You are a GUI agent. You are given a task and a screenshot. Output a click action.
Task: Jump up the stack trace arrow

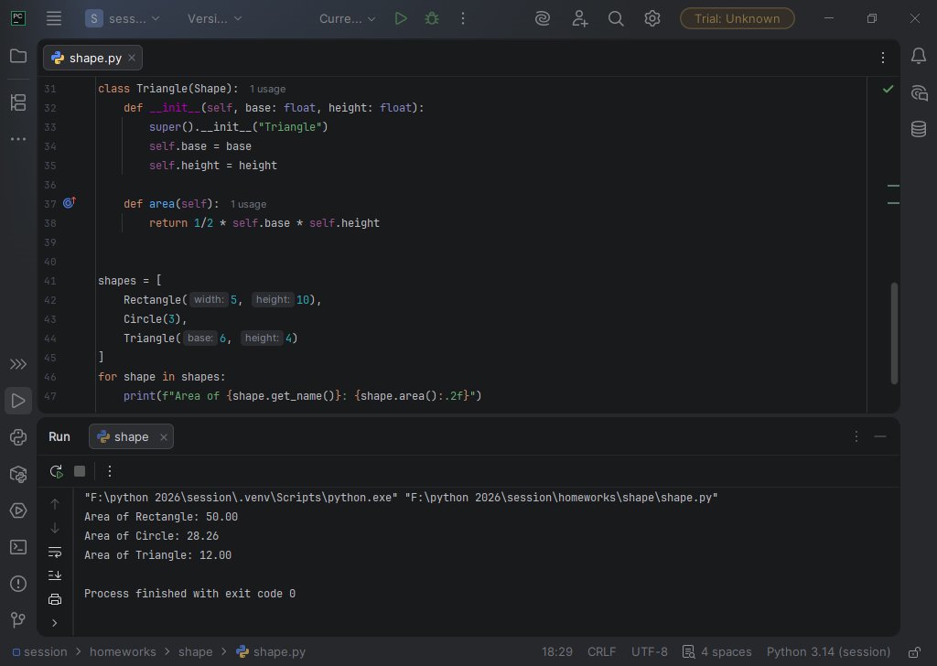click(54, 504)
